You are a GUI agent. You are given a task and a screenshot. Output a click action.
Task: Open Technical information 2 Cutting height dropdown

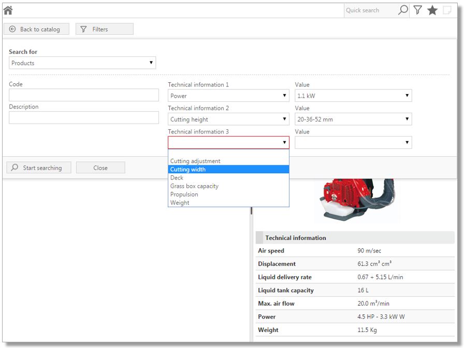coord(228,119)
